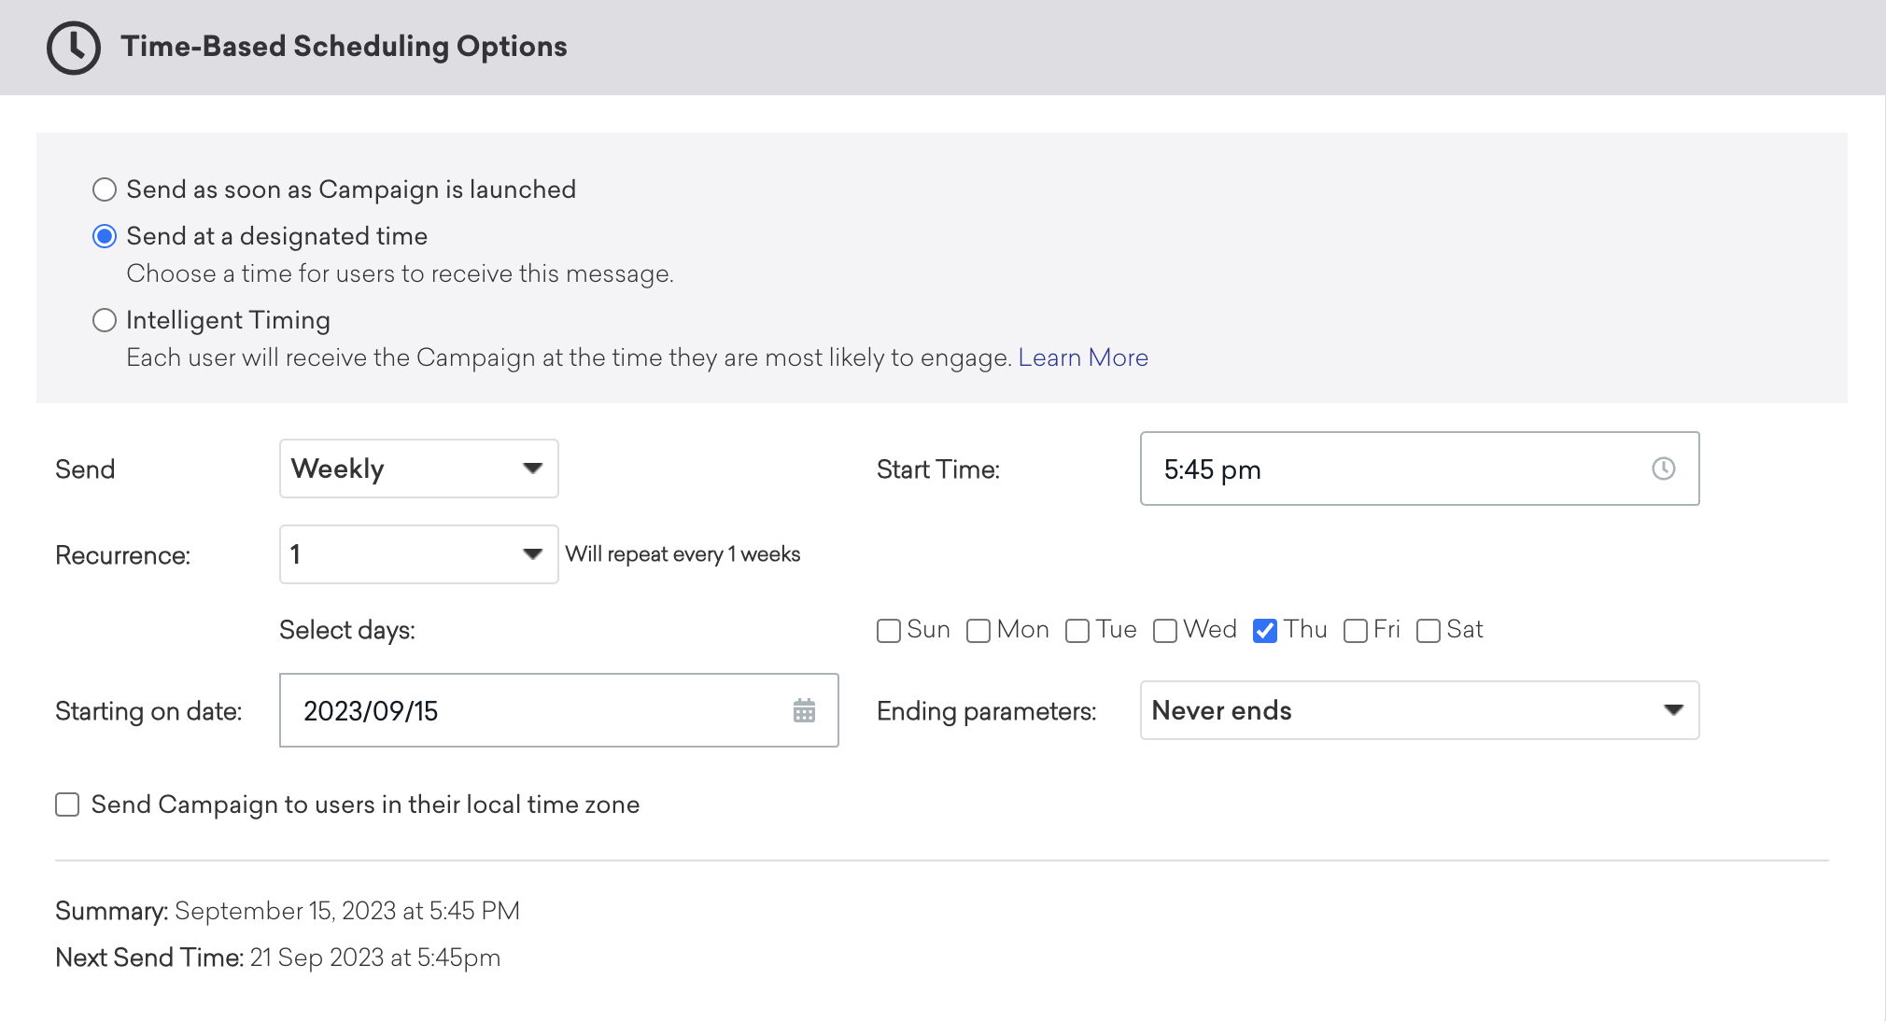This screenshot has height=1021, width=1886.
Task: Open the Never ends ending parameters dropdown
Action: (x=1418, y=710)
